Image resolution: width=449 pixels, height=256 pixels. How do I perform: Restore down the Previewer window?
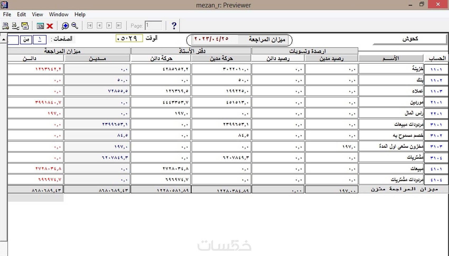click(422, 4)
